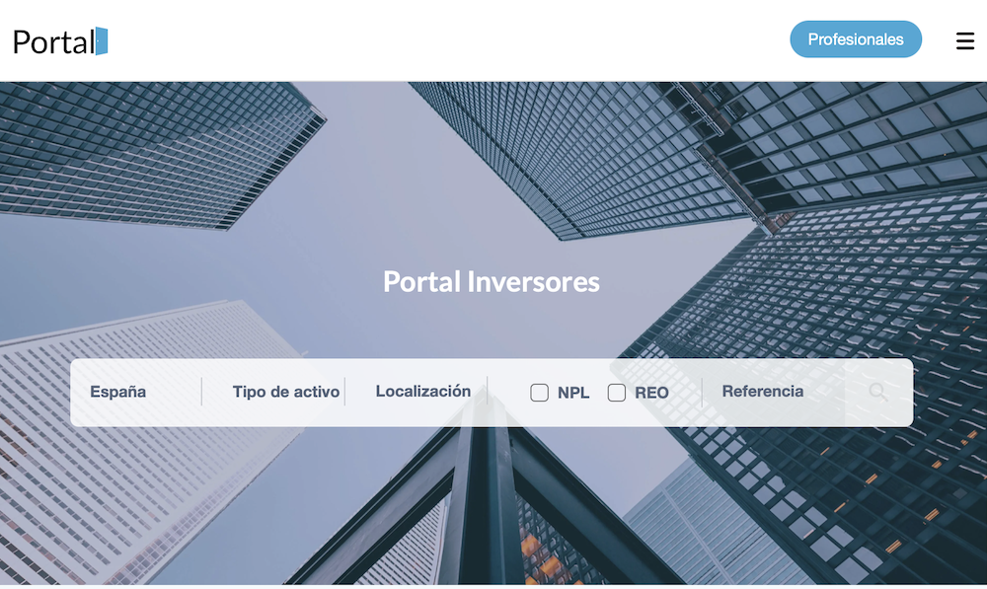Tick the NPL checkbox
Viewport: 987px width, 589px height.
(540, 393)
